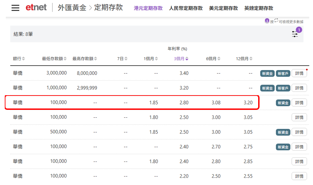The width and height of the screenshot is (313, 185).
Task: Open 詳情 for the 2.85 twelve-month row
Action: [x=299, y=162]
